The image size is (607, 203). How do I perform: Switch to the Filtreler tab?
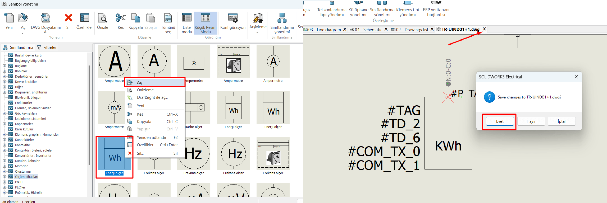click(x=47, y=48)
